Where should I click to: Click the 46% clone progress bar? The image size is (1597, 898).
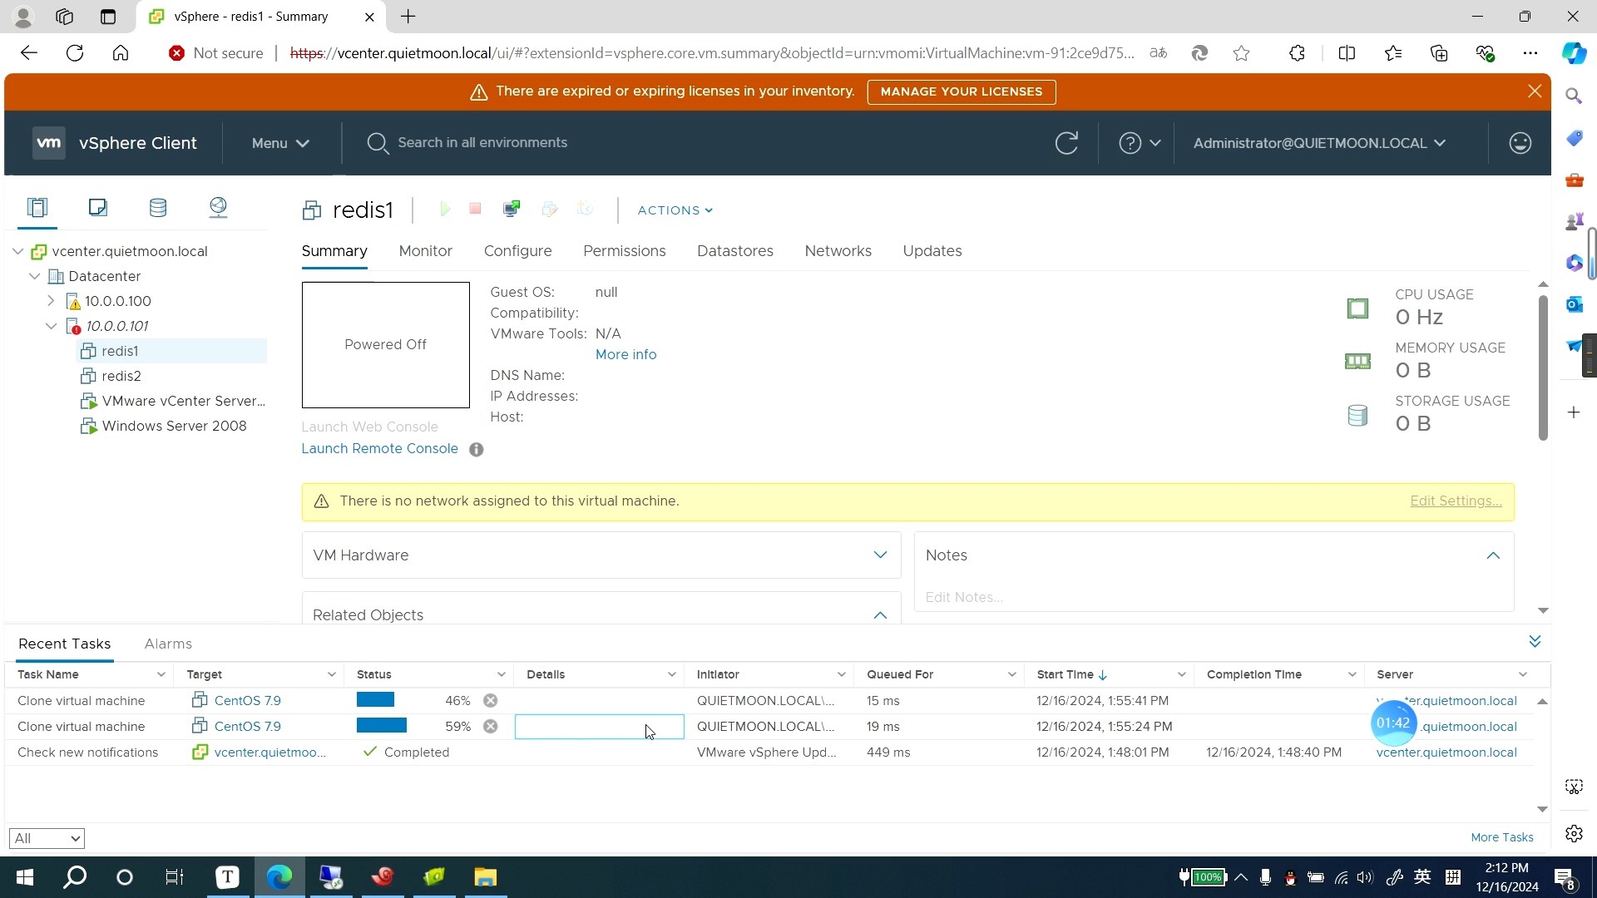pyautogui.click(x=375, y=700)
